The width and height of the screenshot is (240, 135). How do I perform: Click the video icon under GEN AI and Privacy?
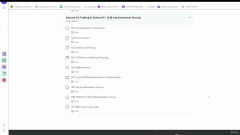pos(72,52)
